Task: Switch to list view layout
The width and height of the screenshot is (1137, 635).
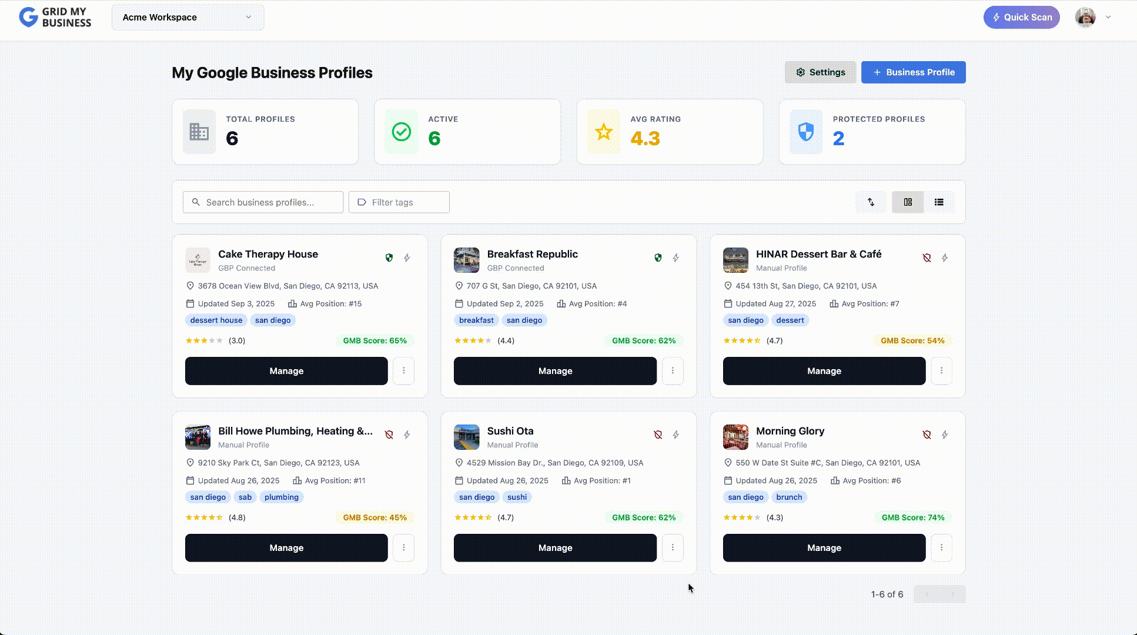Action: point(940,202)
